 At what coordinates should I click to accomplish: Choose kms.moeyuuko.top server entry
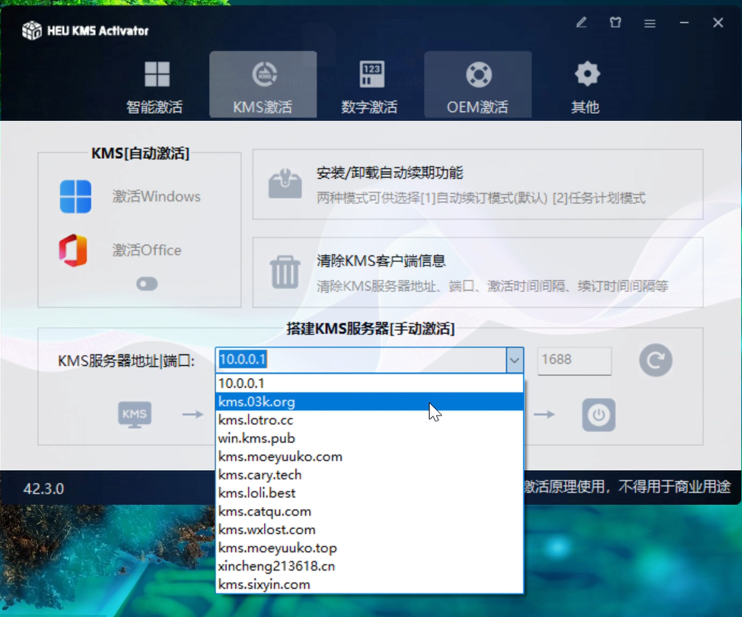tap(370, 548)
